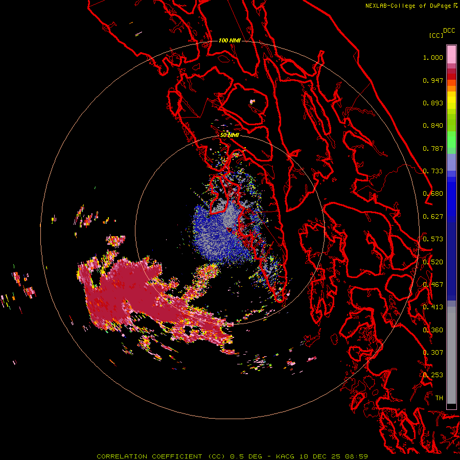Image resolution: width=460 pixels, height=460 pixels.
Task: Click the DCC label above the color bar
Action: point(449,30)
